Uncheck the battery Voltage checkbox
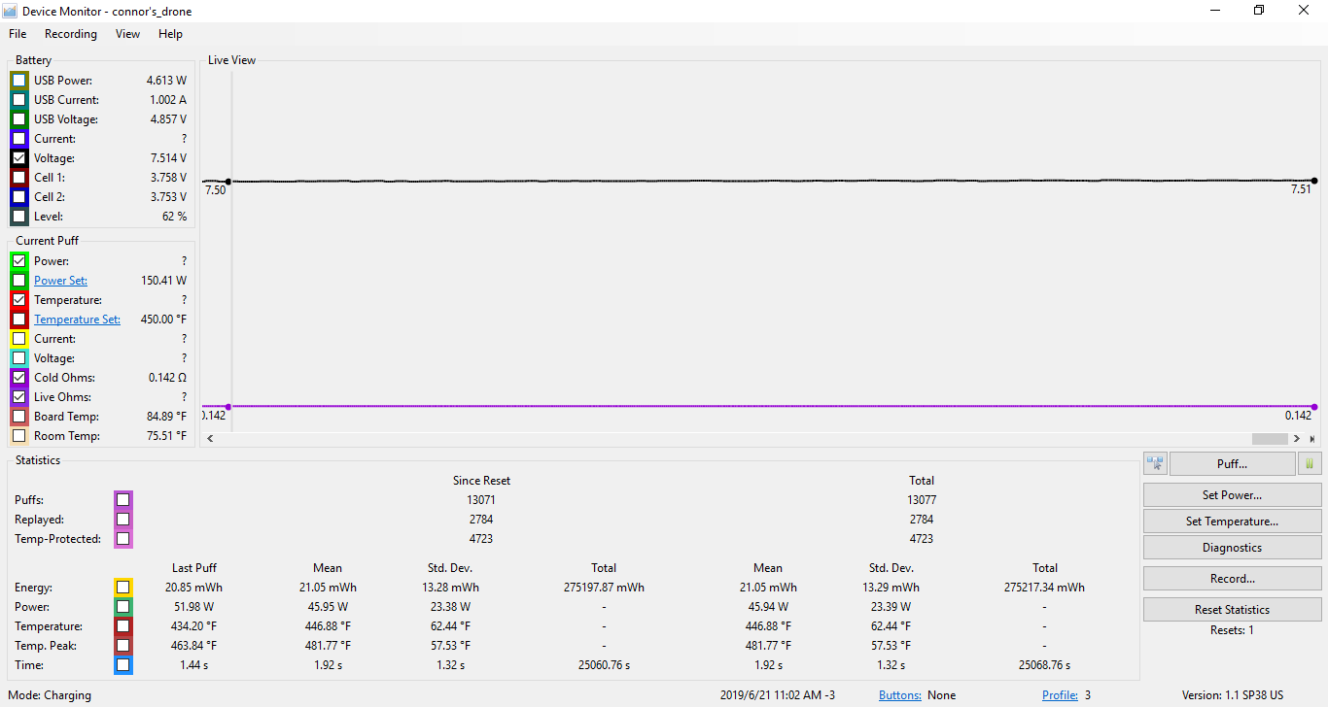This screenshot has width=1328, height=707. [19, 158]
